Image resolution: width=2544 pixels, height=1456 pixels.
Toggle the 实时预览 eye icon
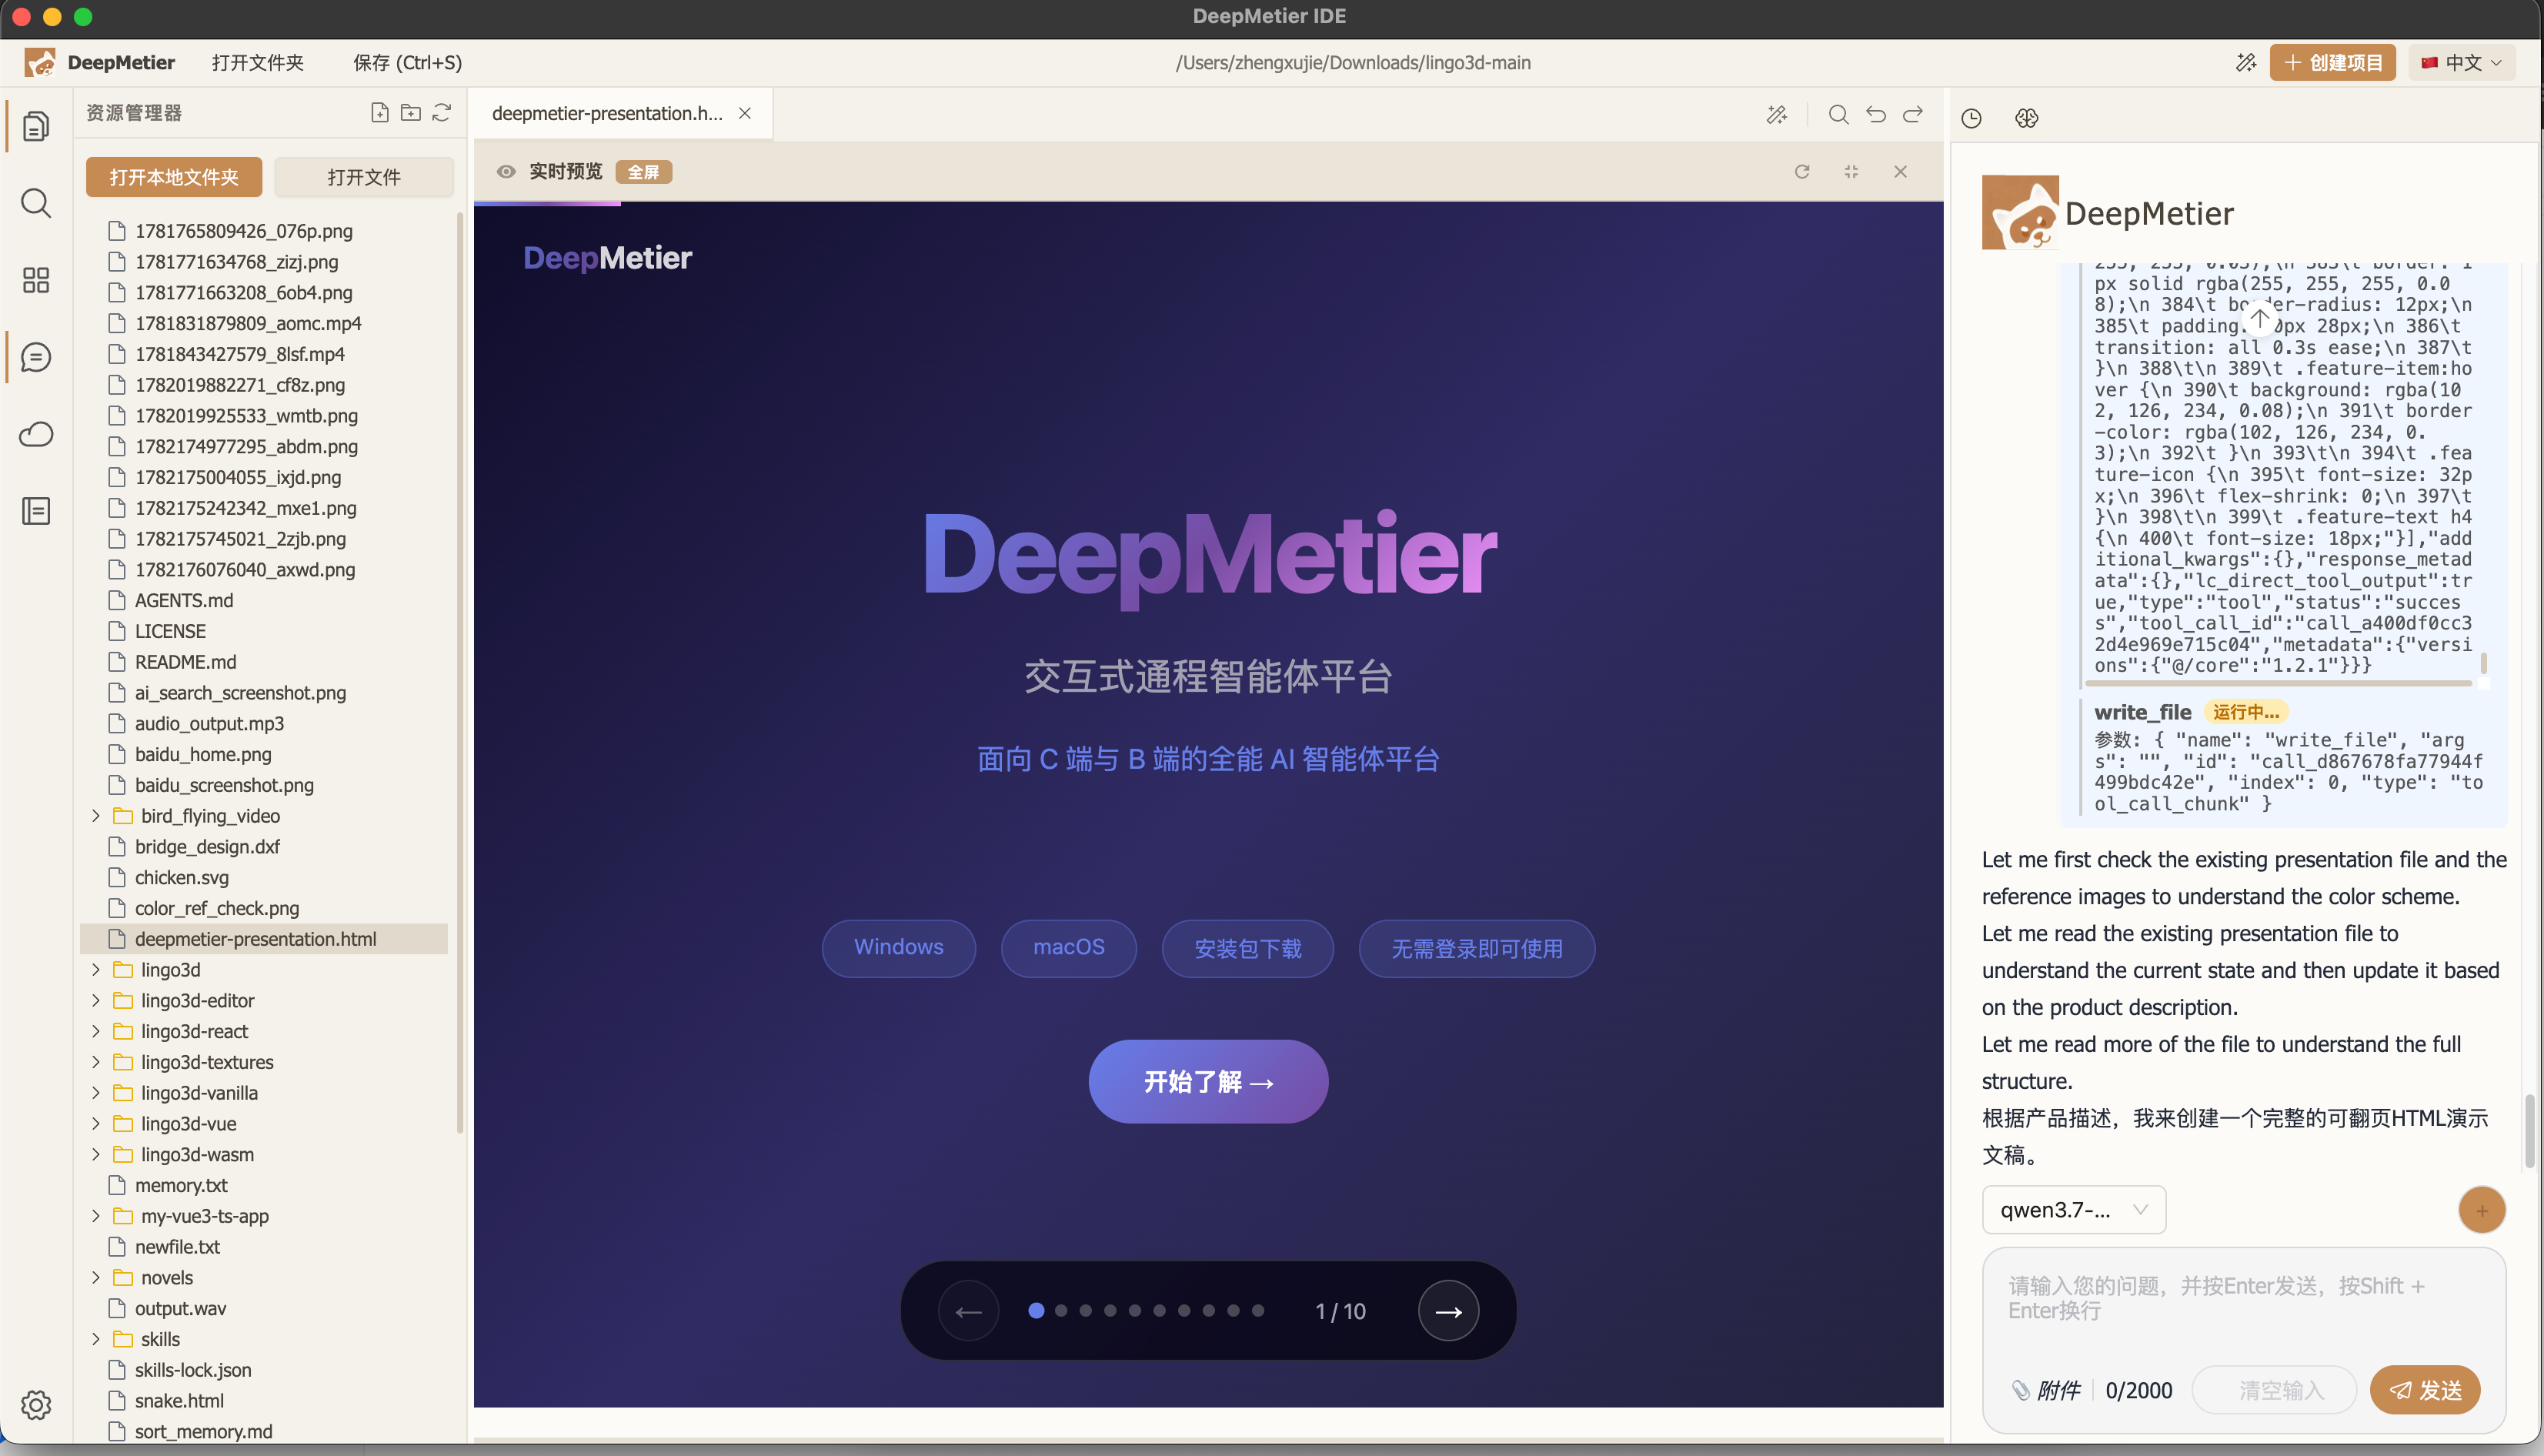tap(507, 172)
